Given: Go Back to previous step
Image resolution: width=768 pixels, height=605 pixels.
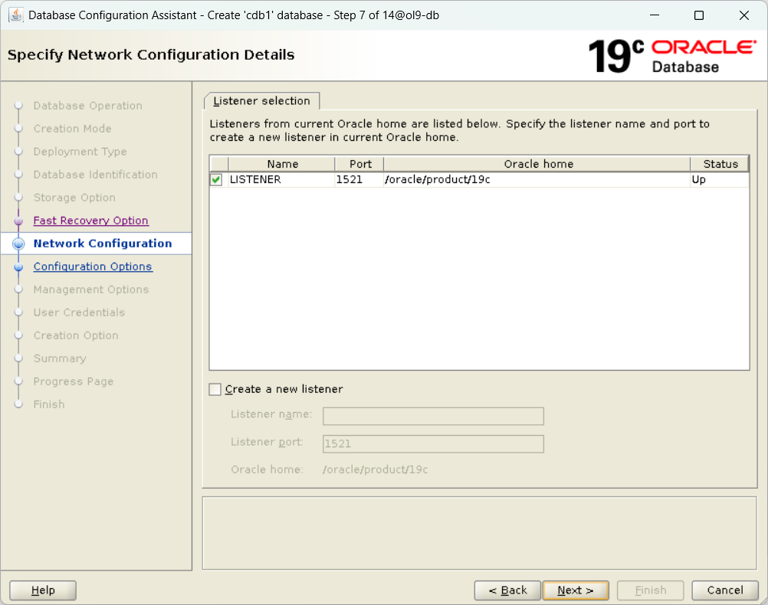Looking at the screenshot, I should pos(507,590).
